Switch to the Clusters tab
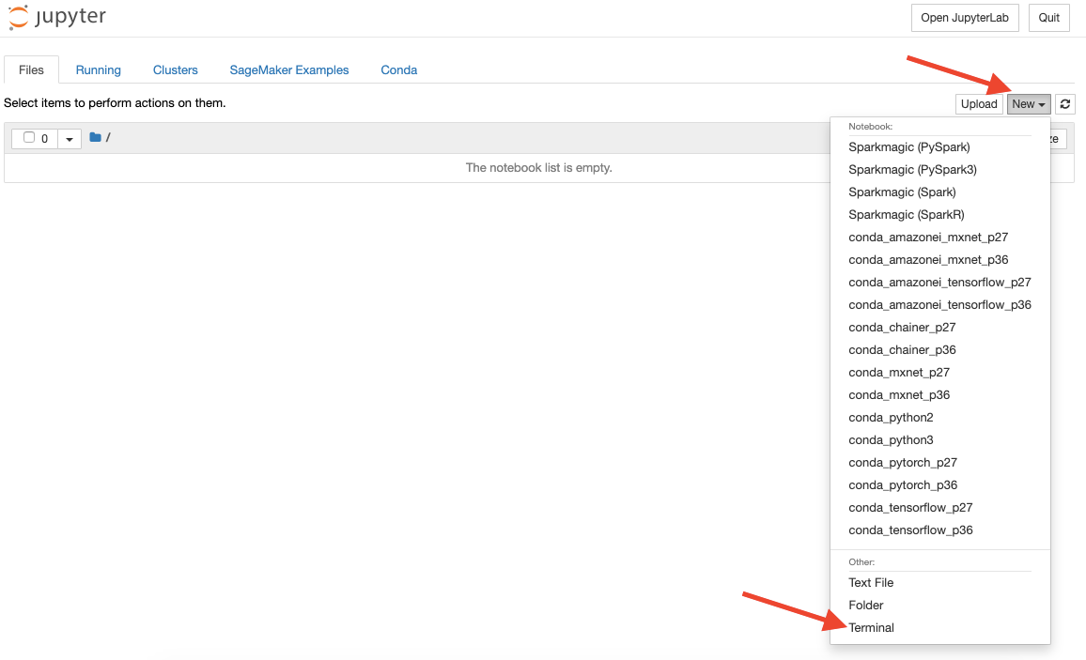This screenshot has height=660, width=1086. 175,69
